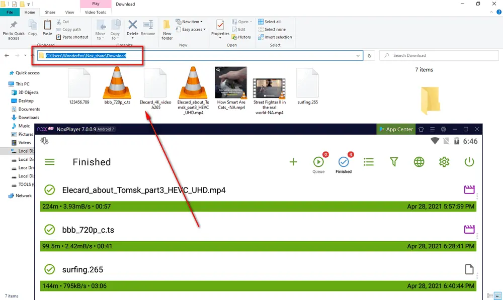Image resolution: width=503 pixels, height=300 pixels.
Task: Click the Search Download field
Action: pyautogui.click(x=439, y=55)
